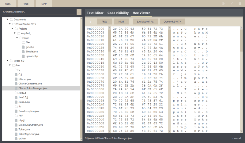Open the WEB tab in top bar

[26, 3]
